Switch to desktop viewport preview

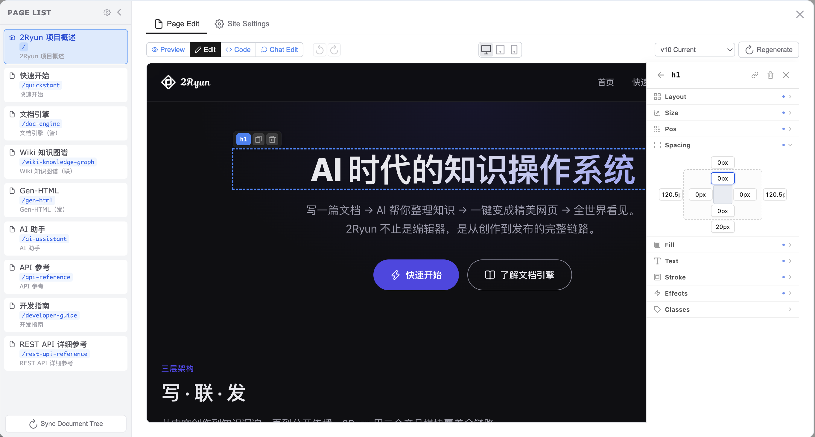click(486, 50)
